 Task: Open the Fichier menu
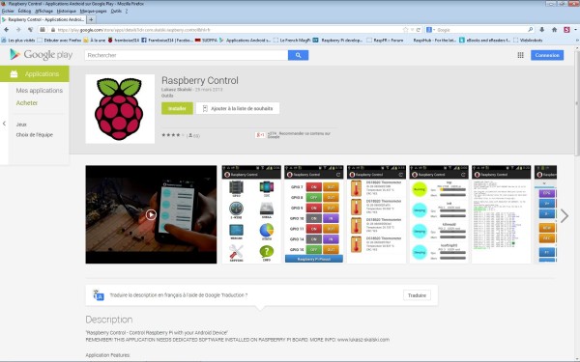(x=8, y=11)
